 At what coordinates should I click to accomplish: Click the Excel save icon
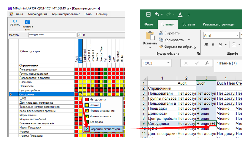pyautogui.click(x=148, y=14)
